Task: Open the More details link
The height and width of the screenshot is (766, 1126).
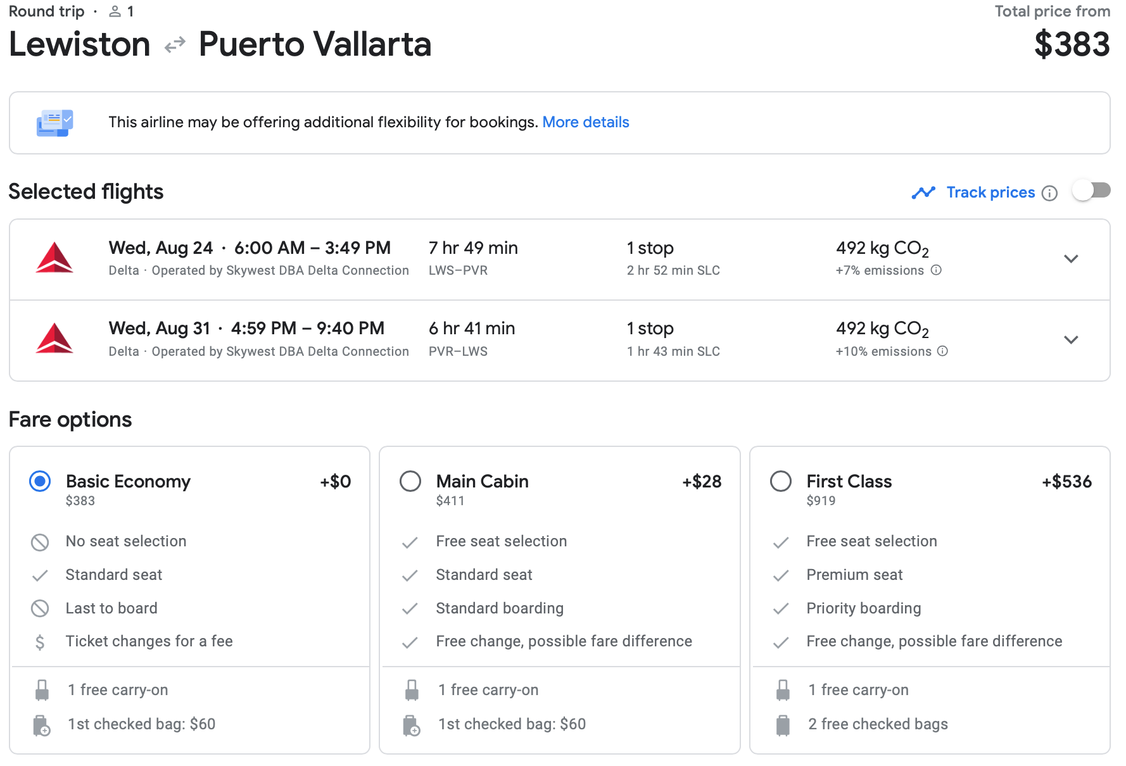Action: tap(586, 122)
